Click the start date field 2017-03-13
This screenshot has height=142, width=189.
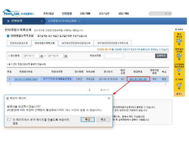(x=31, y=56)
